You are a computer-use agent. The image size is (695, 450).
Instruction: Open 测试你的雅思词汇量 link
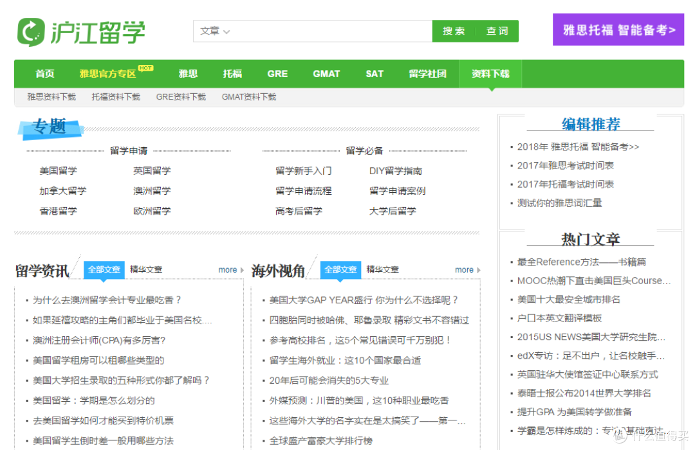(560, 203)
